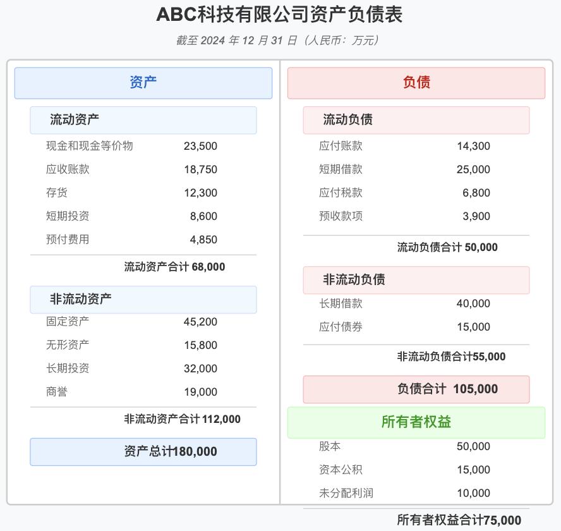Click the blue 资产 section header
Screen dimensions: 561x531
point(143,83)
